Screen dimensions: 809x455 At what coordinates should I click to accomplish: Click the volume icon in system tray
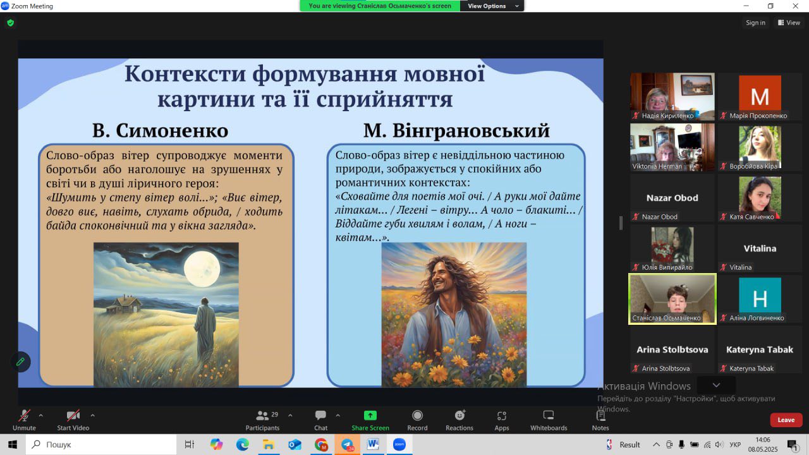(x=719, y=444)
